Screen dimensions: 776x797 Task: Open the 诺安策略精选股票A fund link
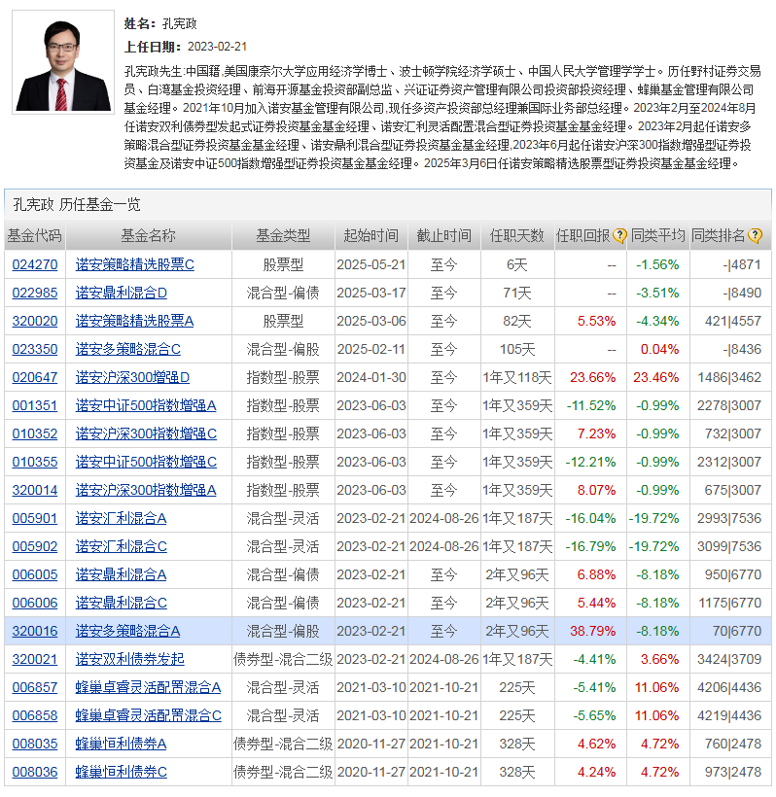[135, 322]
